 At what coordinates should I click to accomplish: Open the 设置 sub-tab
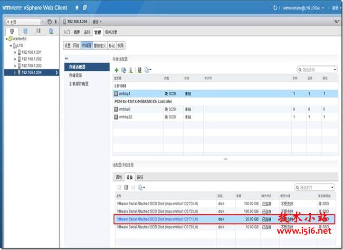coord(68,45)
